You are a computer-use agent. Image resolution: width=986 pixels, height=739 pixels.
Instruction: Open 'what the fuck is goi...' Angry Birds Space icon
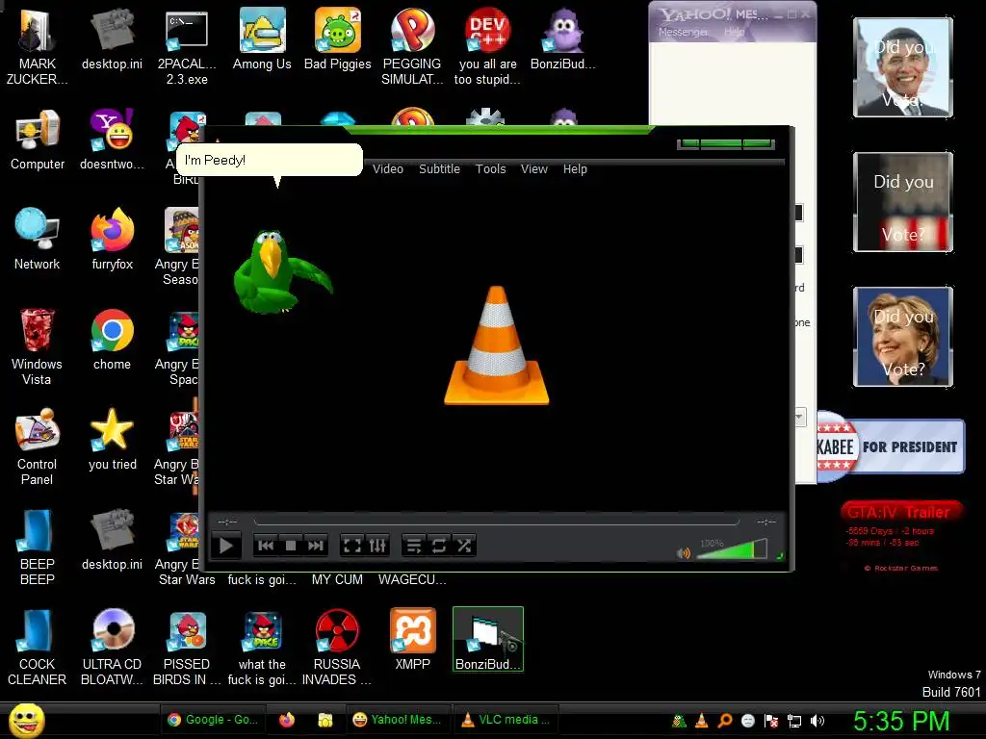[x=262, y=648]
